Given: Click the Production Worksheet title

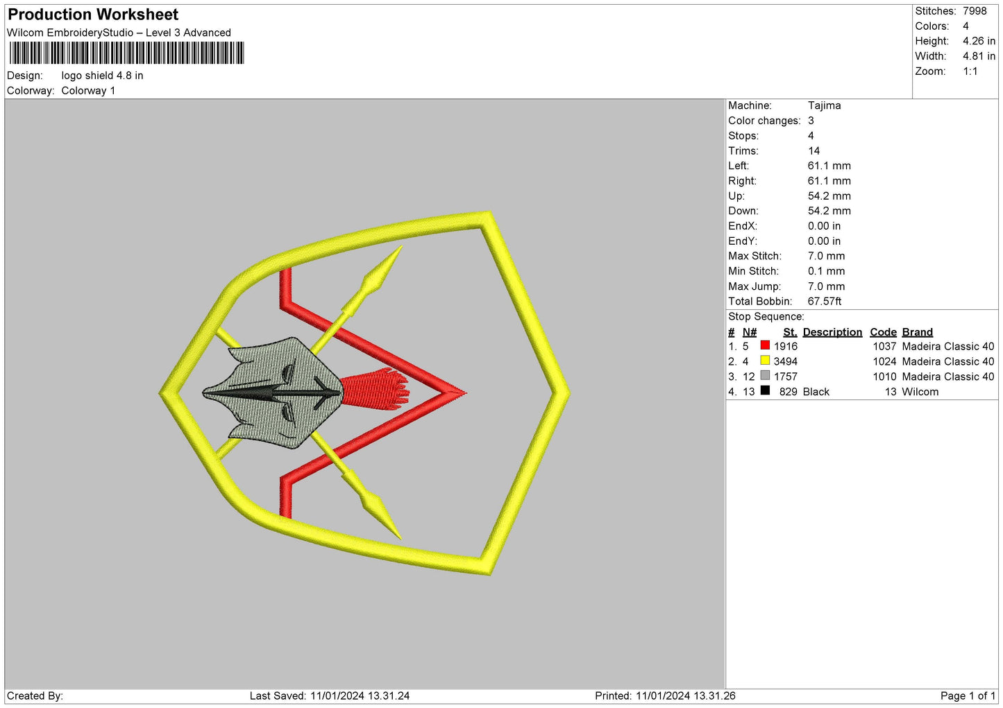Looking at the screenshot, I should point(93,15).
